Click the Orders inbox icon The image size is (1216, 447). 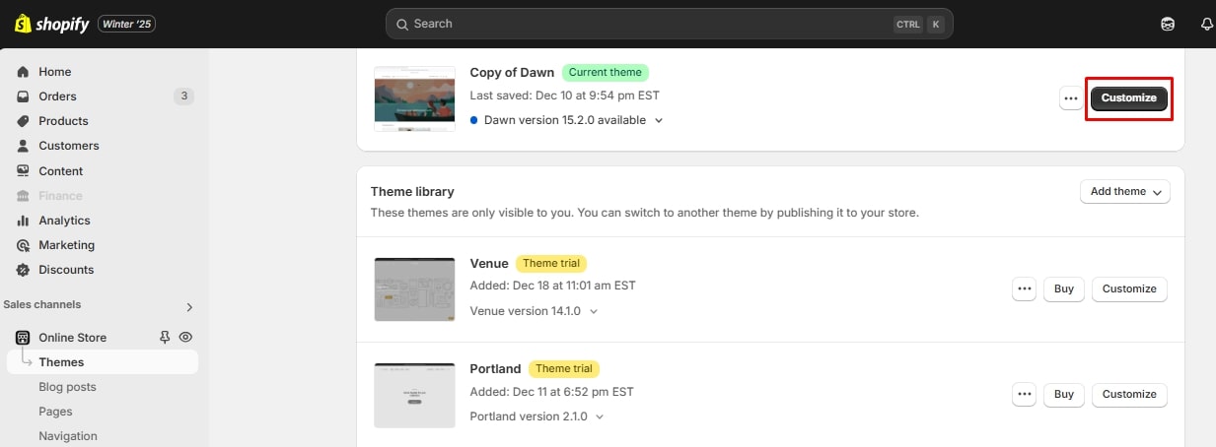(x=23, y=96)
